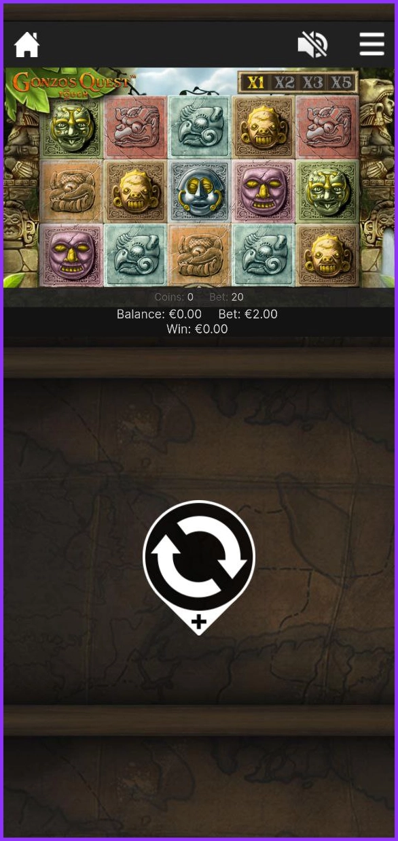This screenshot has height=841, width=398.
Task: Click the blue mask symbol in the center reel
Action: point(199,192)
